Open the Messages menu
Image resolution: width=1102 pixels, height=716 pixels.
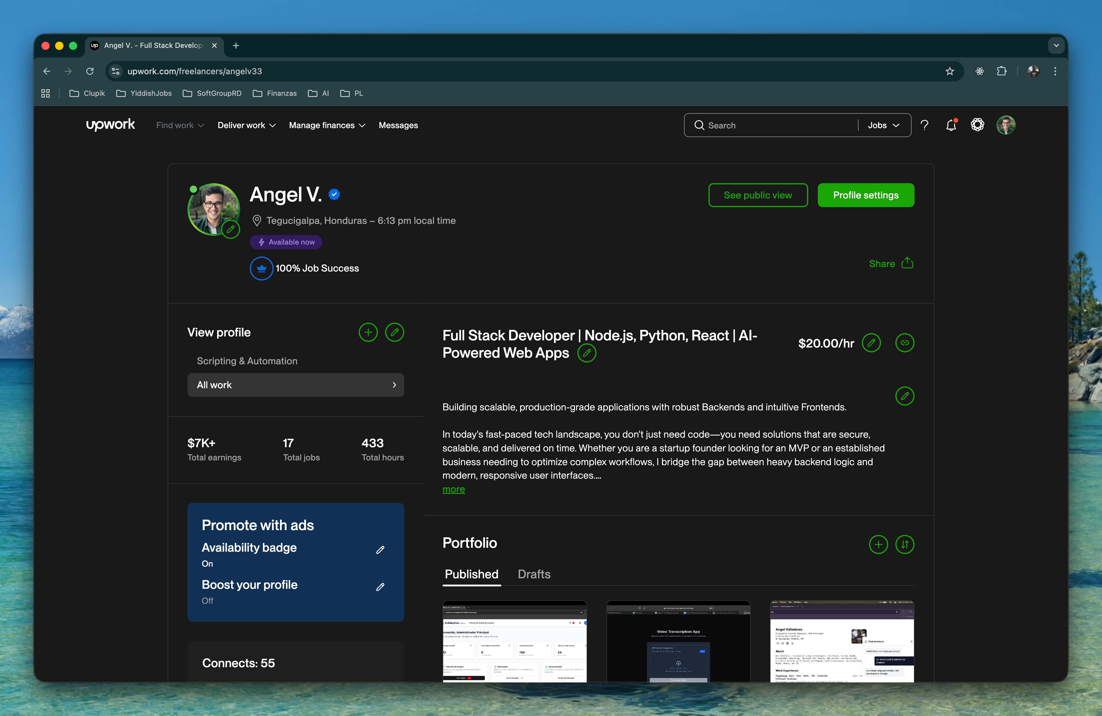tap(398, 125)
